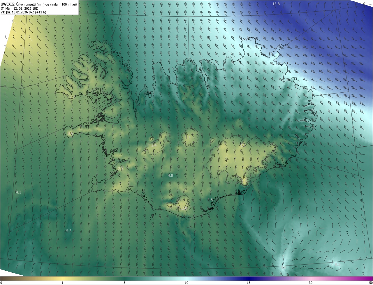Click the 13.8 value label on the map

tap(276, 4)
